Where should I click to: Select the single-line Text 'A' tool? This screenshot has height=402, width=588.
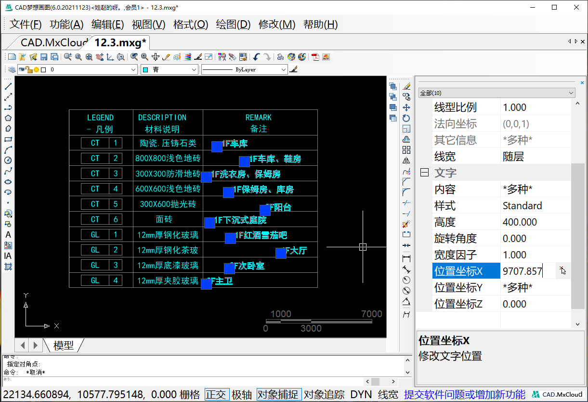(8, 235)
